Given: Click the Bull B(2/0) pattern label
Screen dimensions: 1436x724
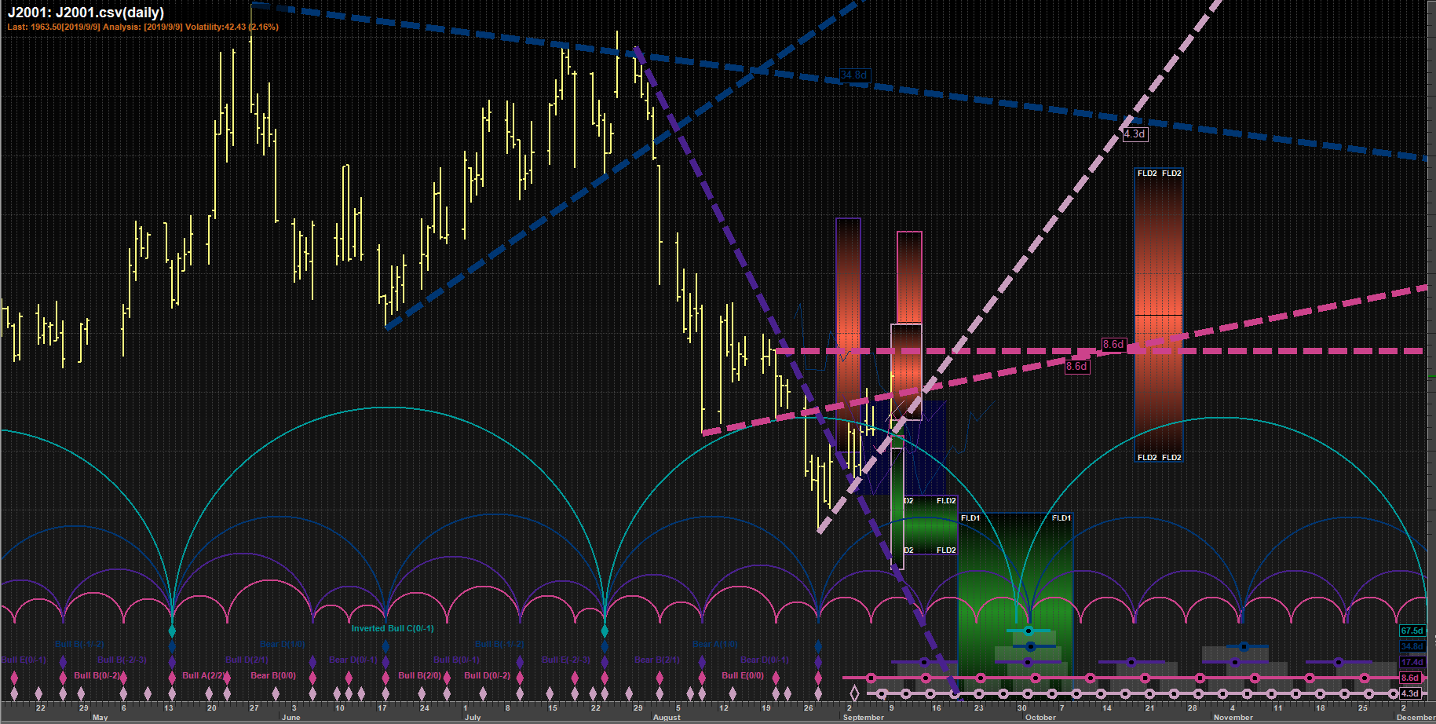Looking at the screenshot, I should [x=420, y=675].
